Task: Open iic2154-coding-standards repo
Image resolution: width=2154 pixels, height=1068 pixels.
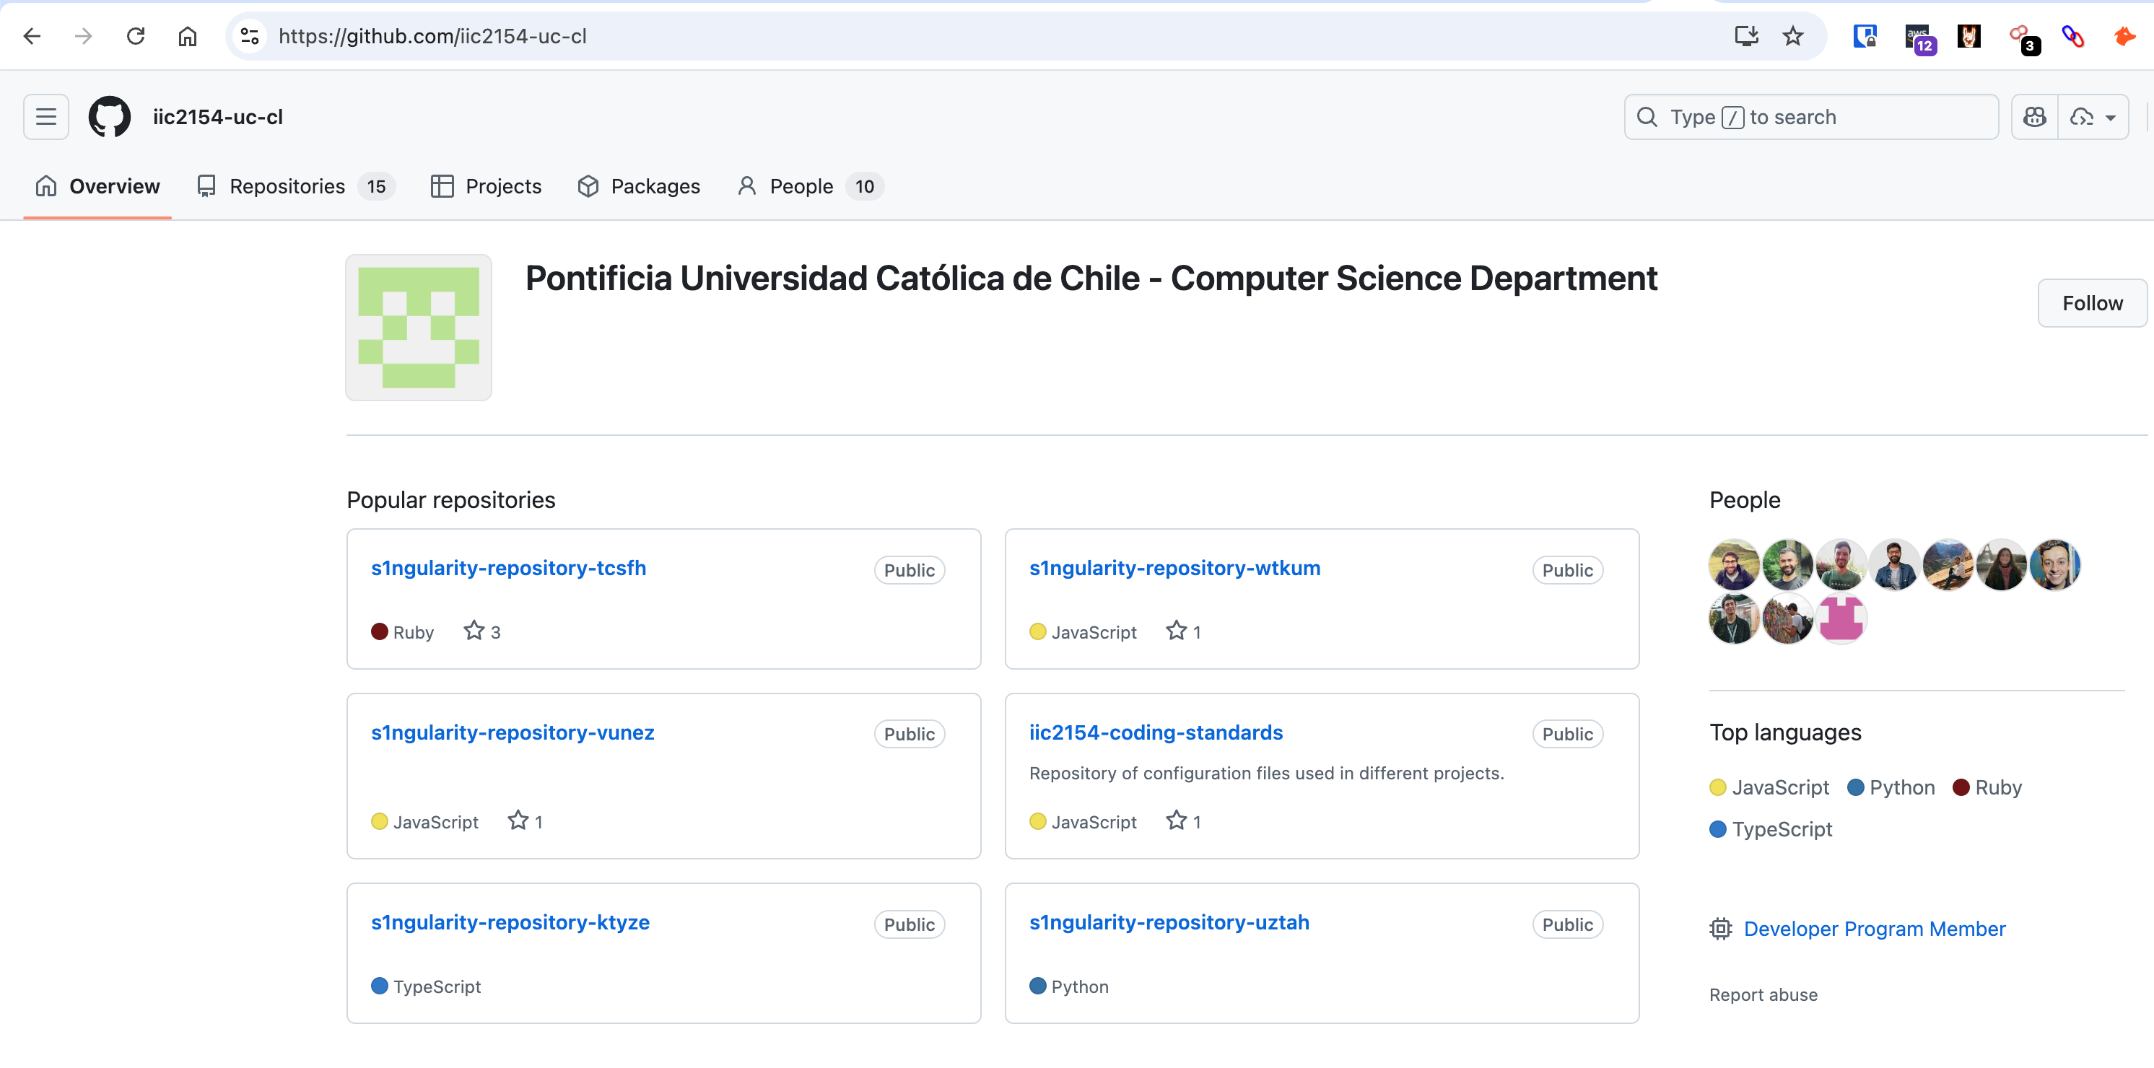Action: click(x=1156, y=733)
